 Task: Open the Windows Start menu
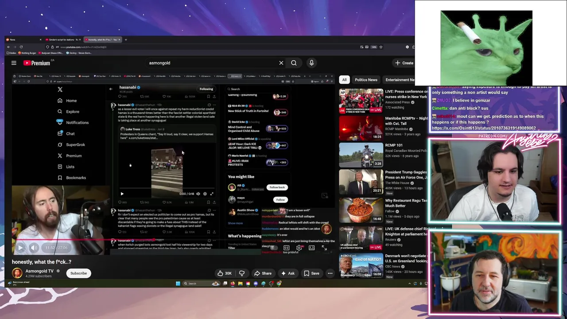tap(178, 284)
